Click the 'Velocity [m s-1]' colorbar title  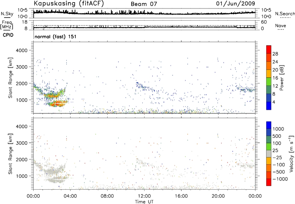coord(291,154)
